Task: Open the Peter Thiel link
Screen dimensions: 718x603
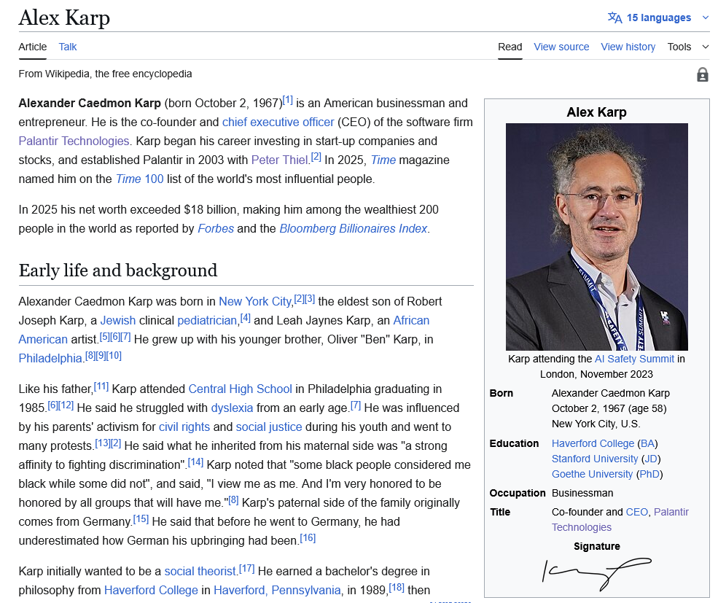Action: [279, 160]
